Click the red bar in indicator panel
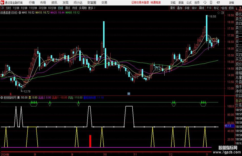This screenshot has height=156, width=242. click(x=90, y=141)
